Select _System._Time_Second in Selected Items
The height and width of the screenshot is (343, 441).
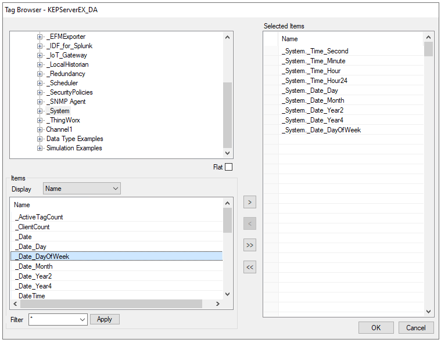tap(344, 51)
